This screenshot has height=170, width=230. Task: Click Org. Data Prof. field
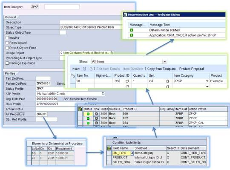click(47, 99)
